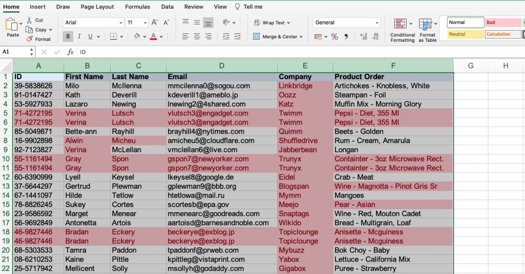Image resolution: width=525 pixels, height=274 pixels.
Task: Apply the Bad cell style
Action: pos(503,22)
